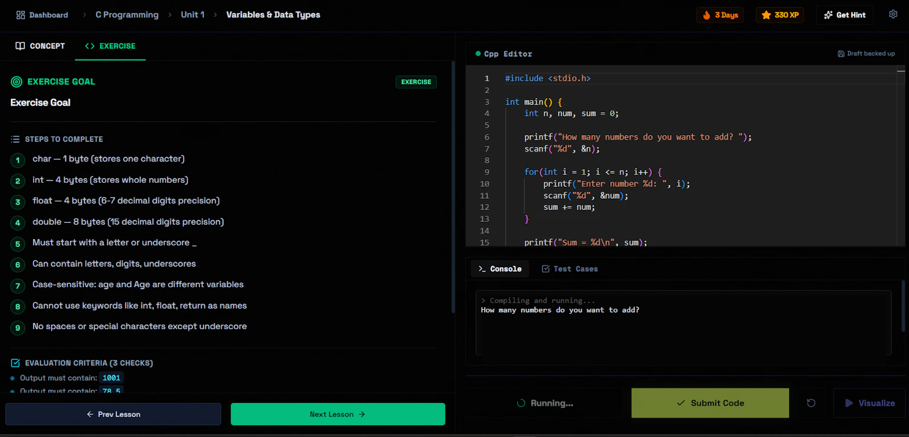Click the code editor minimap scrollbar
909x437 pixels.
[901, 156]
